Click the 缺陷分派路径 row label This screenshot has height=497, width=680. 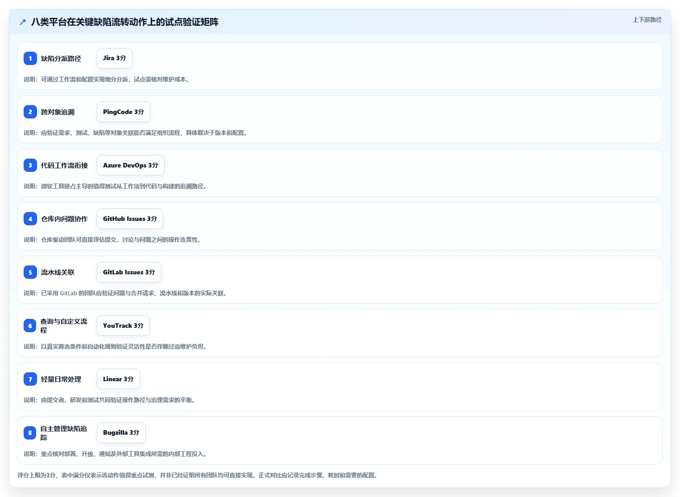click(x=61, y=58)
